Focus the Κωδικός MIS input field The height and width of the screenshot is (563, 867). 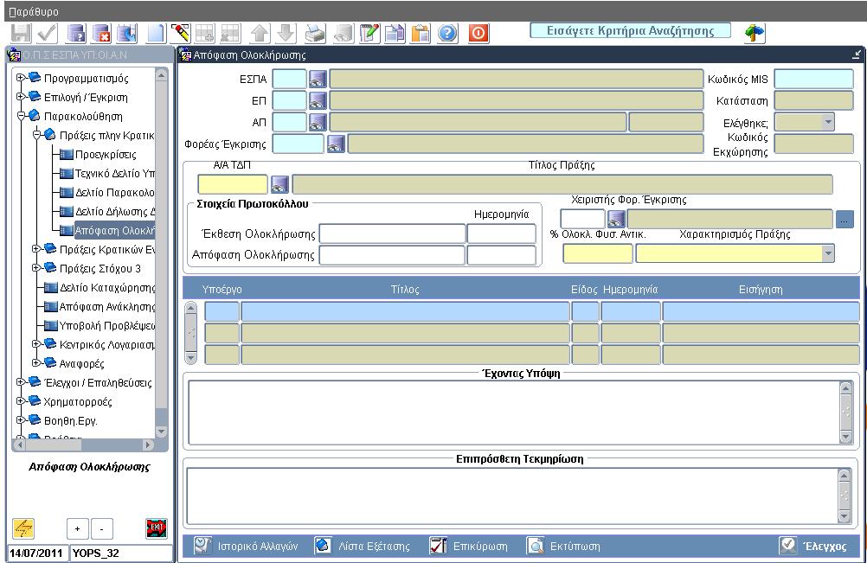[814, 79]
